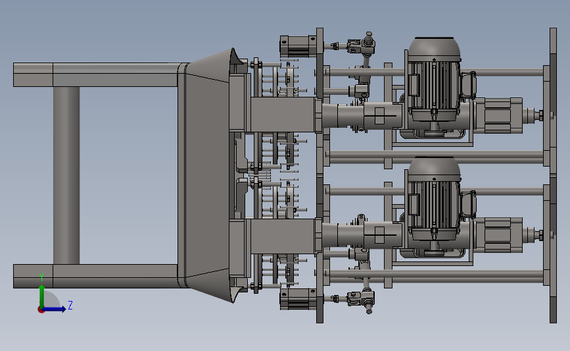Select the top horizontal frame tube
This screenshot has height=351, width=570.
coord(97,74)
